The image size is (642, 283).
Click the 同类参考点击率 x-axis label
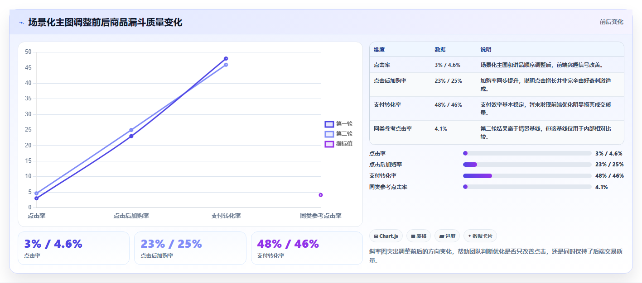pos(321,216)
